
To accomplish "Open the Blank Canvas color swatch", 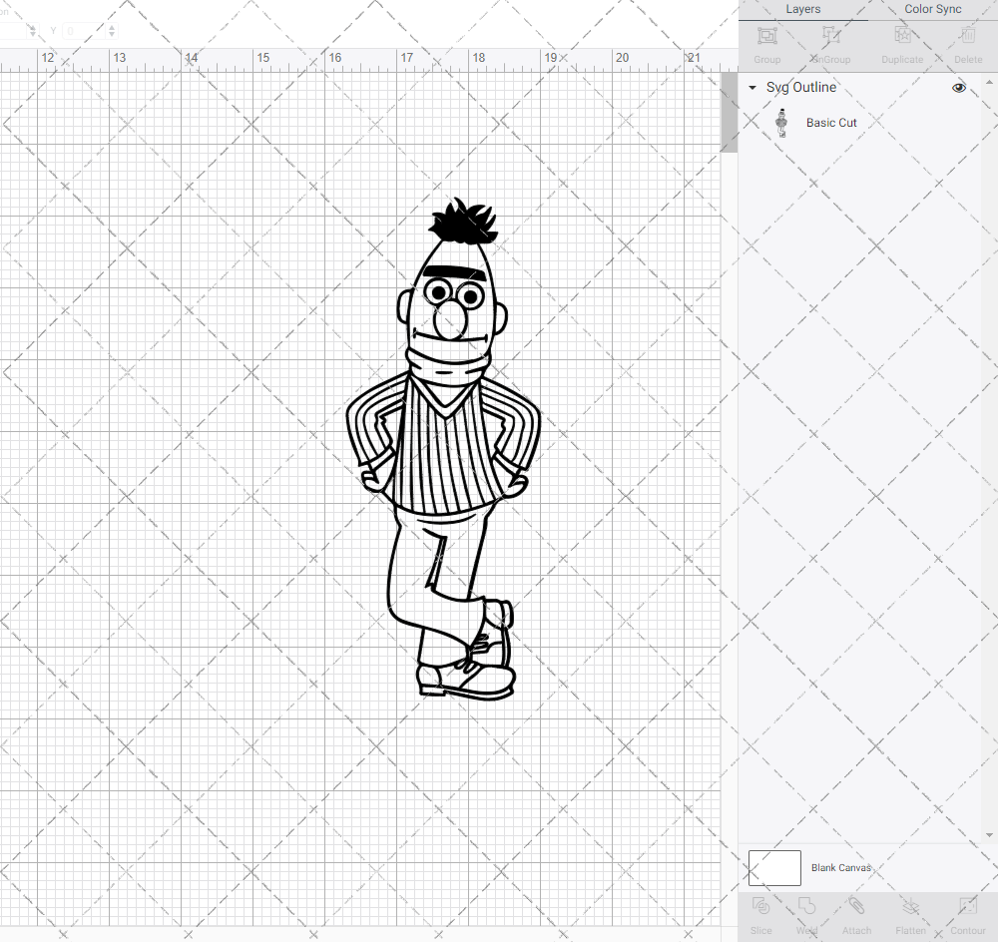I will [774, 867].
